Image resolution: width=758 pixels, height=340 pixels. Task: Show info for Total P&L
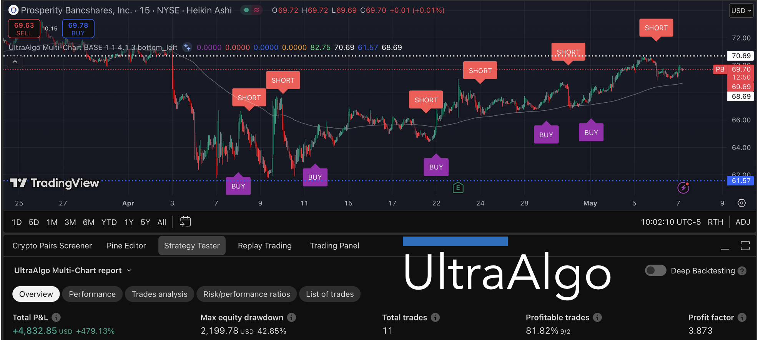(56, 317)
